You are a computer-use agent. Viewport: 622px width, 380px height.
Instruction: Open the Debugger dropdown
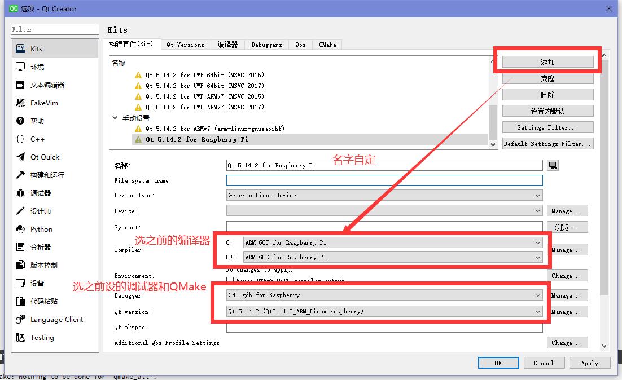click(384, 295)
